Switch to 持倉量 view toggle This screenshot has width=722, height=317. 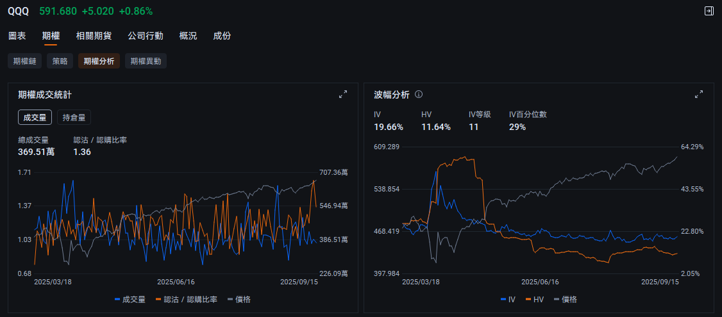[74, 117]
